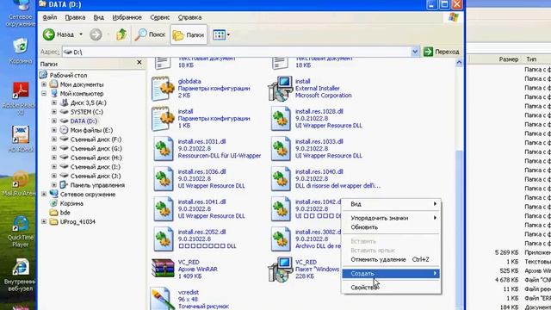Choose Отменить удаление in context menu
Image resolution: width=551 pixels, height=310 pixels.
point(391,259)
